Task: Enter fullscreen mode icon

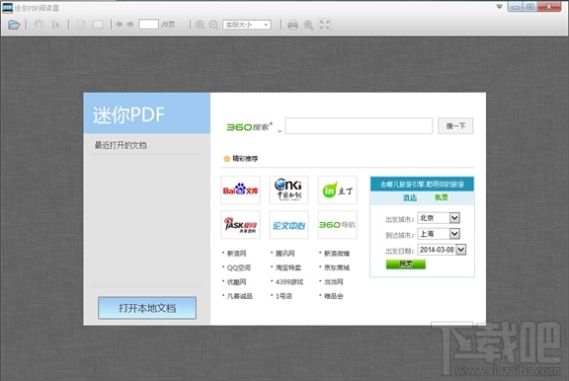Action: 325,25
